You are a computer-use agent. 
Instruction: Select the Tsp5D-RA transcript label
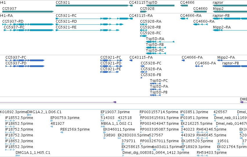tap(155, 39)
